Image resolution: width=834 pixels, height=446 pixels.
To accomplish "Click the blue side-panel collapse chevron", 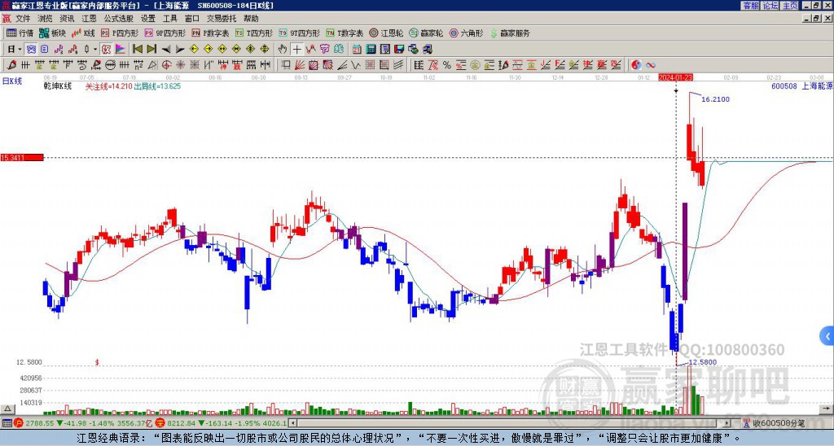I will point(827,336).
